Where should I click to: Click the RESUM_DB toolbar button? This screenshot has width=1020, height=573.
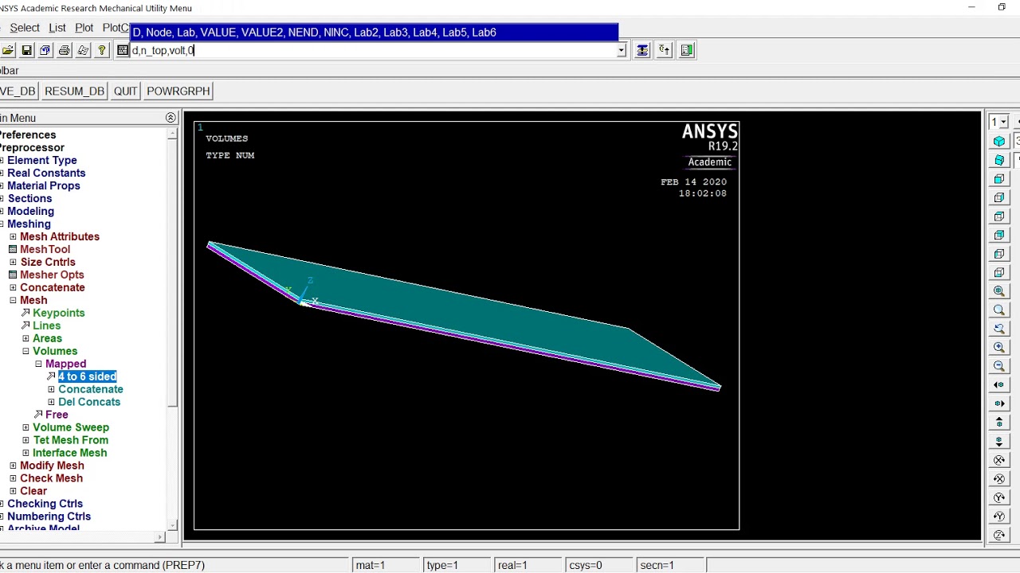tap(74, 91)
